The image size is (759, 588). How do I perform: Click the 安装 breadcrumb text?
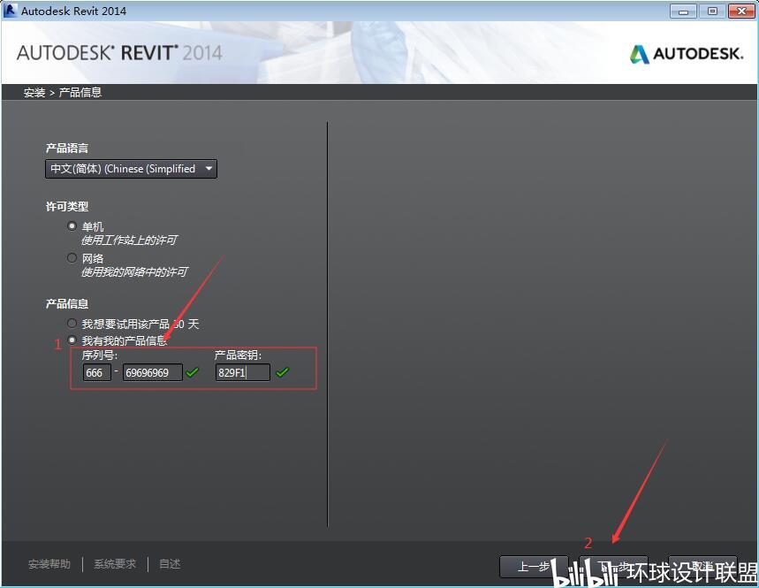click(x=34, y=93)
